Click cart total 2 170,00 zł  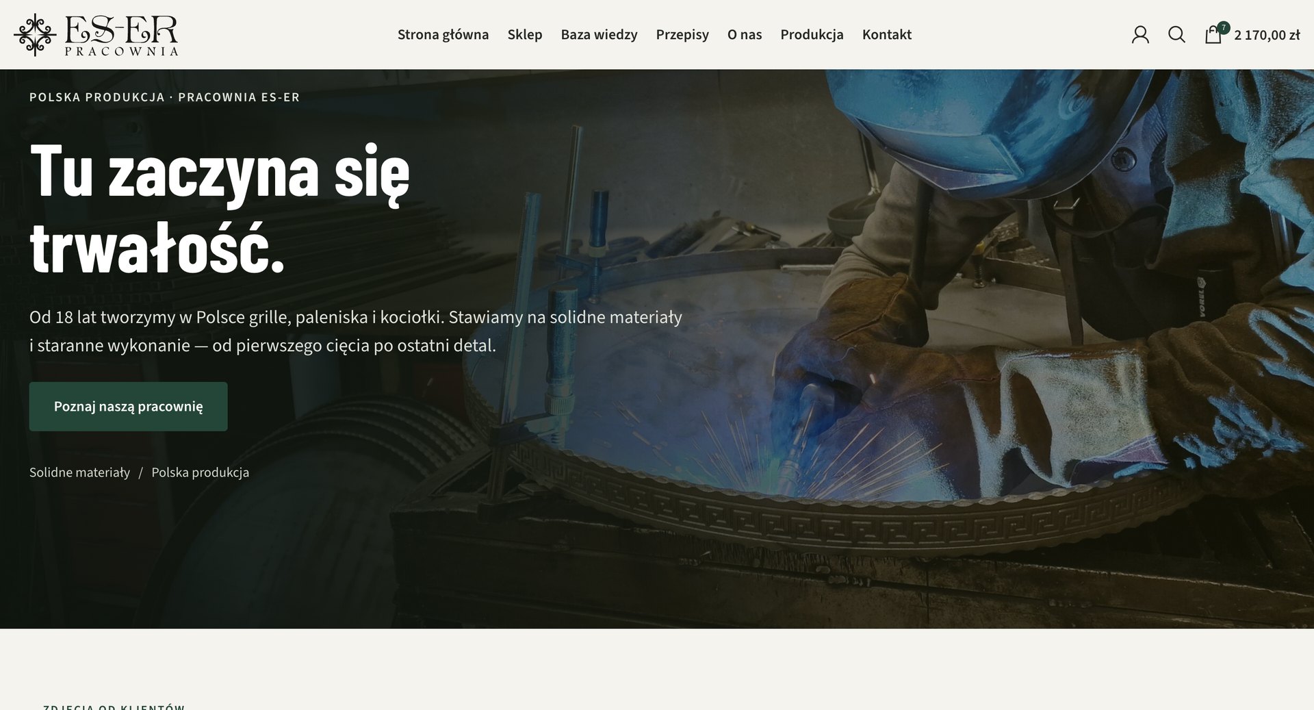(1267, 35)
